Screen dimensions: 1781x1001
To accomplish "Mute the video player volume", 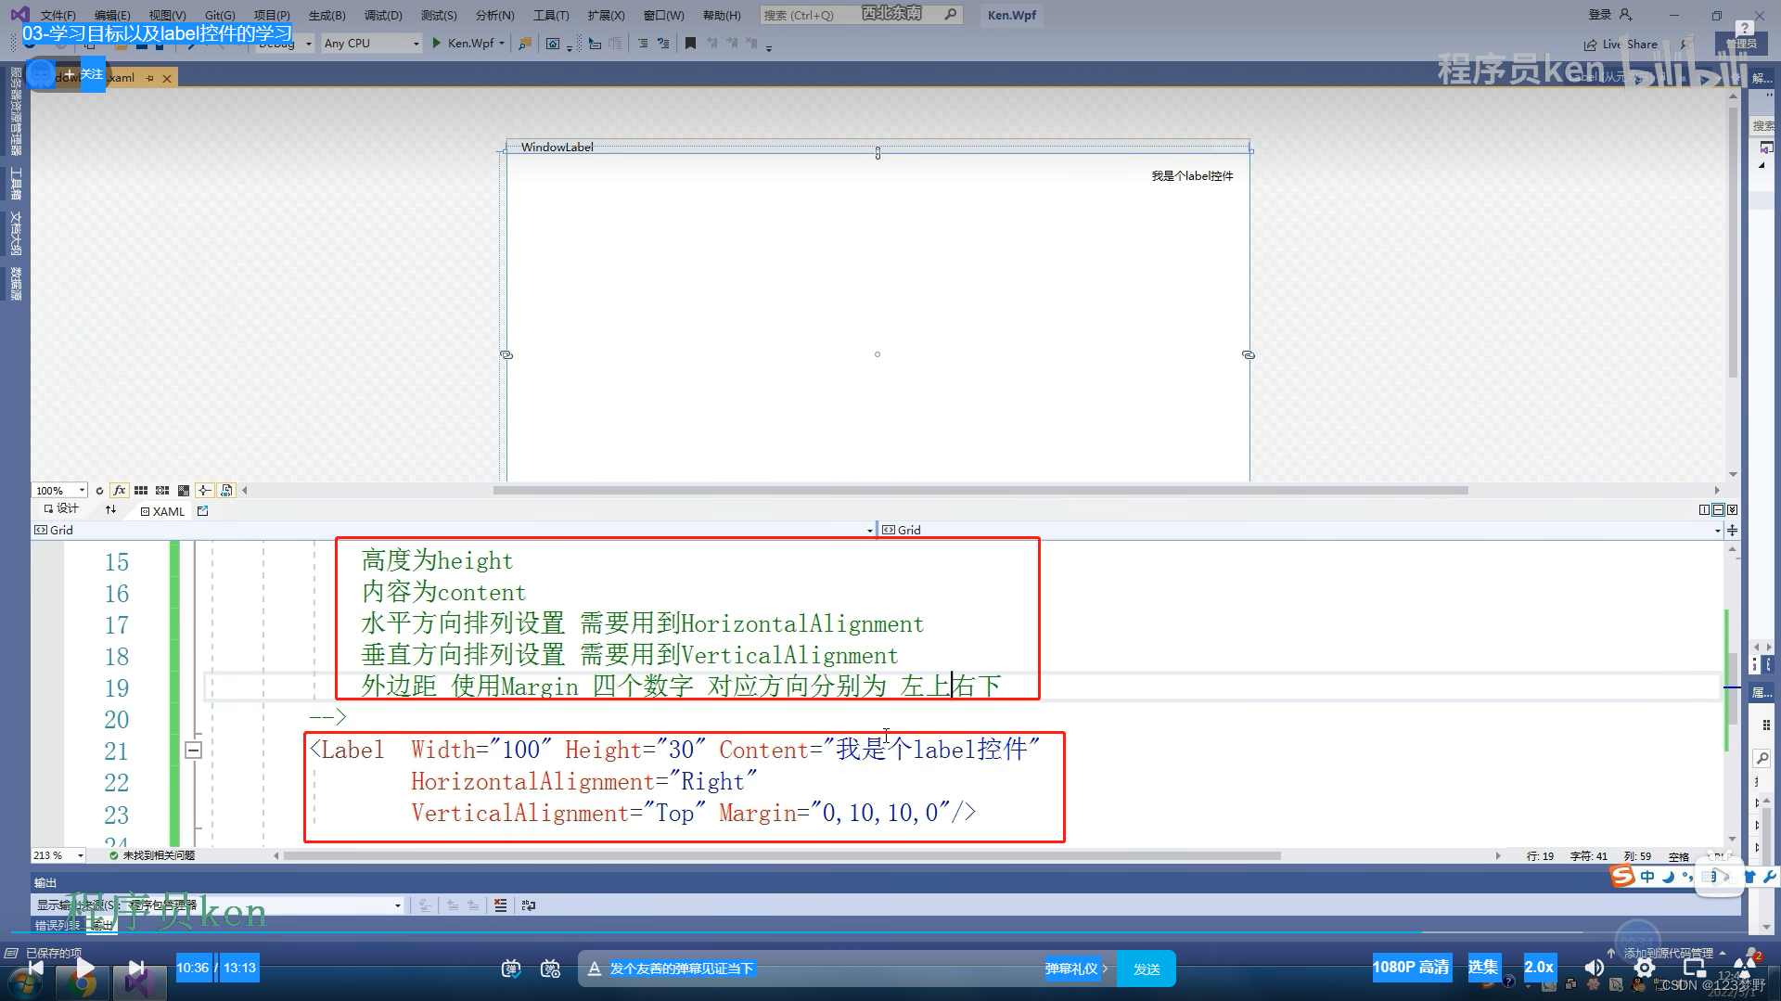I will click(x=1594, y=968).
